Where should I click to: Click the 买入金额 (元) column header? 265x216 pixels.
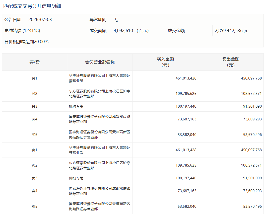click(165, 62)
